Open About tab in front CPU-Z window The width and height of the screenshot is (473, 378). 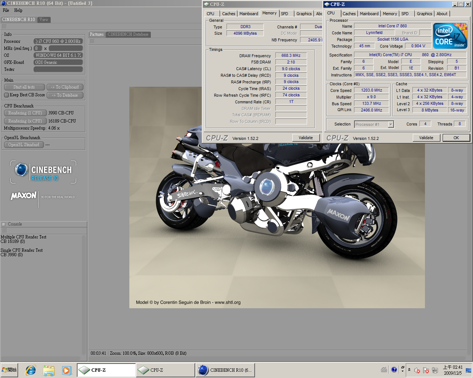[x=442, y=14]
